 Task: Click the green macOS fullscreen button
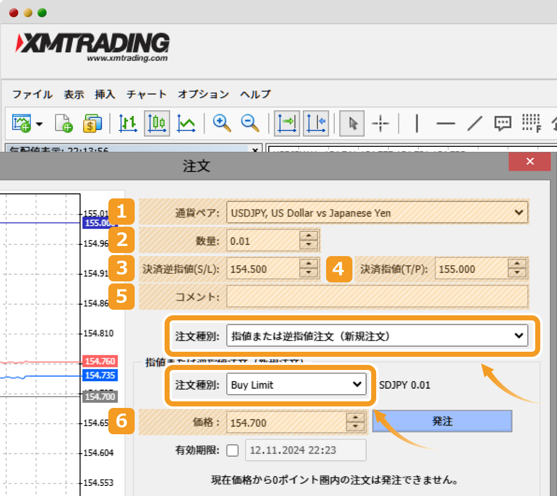pyautogui.click(x=42, y=13)
